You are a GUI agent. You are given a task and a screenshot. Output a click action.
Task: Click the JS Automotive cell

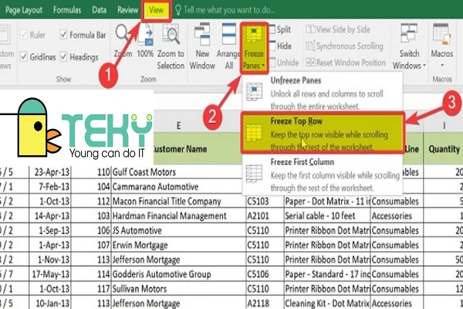[178, 230]
